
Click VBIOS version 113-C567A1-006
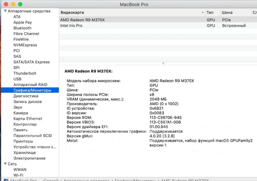[x=165, y=122]
